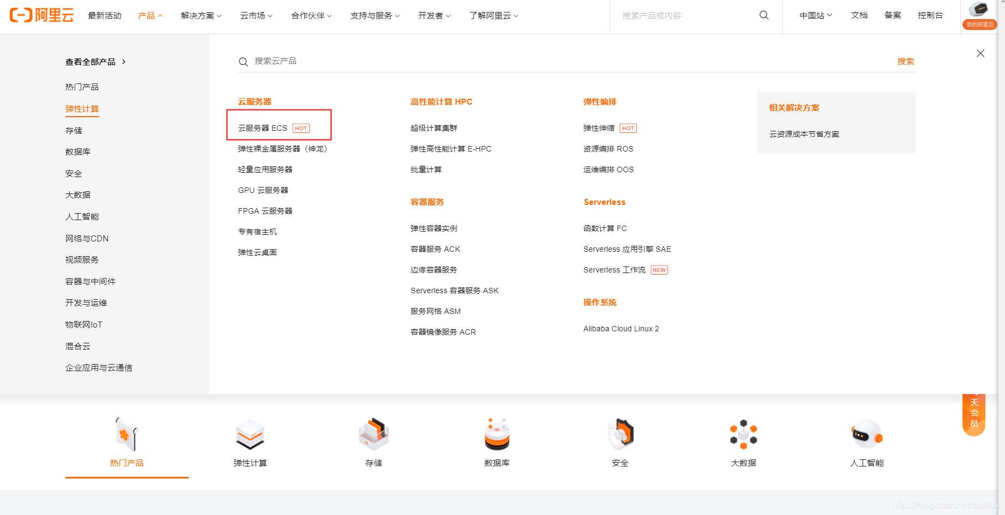Select 数据库 in left sidebar

78,152
